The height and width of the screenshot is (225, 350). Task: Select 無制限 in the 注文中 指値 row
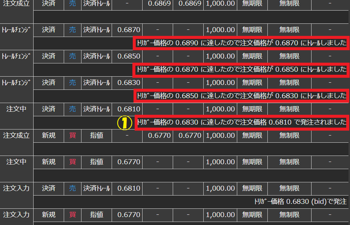click(289, 162)
